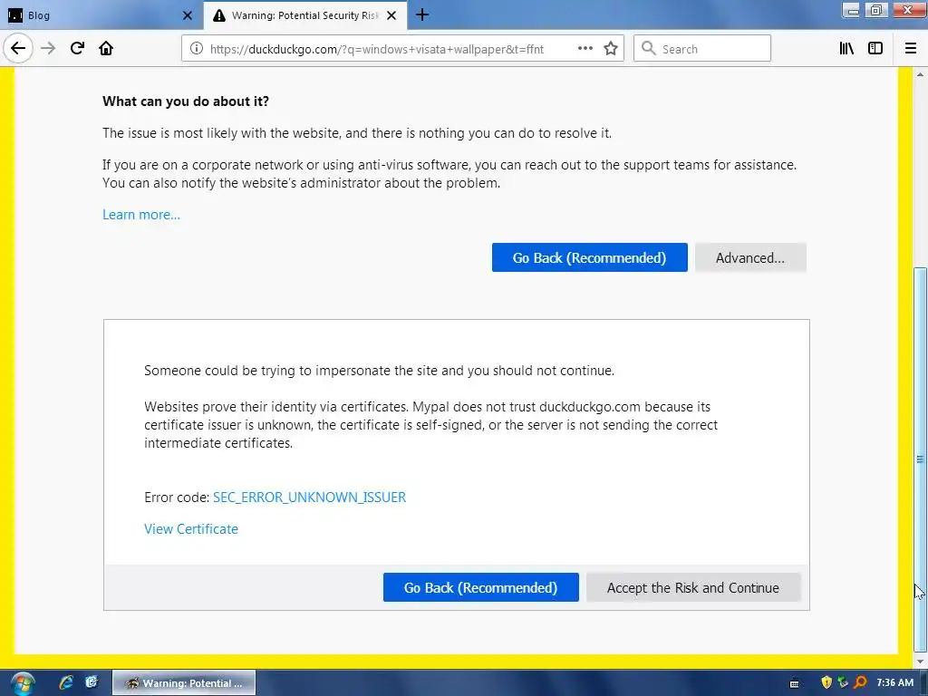The height and width of the screenshot is (696, 928).
Task: Select the Warning: Potential Security Risk tab
Action: click(304, 15)
